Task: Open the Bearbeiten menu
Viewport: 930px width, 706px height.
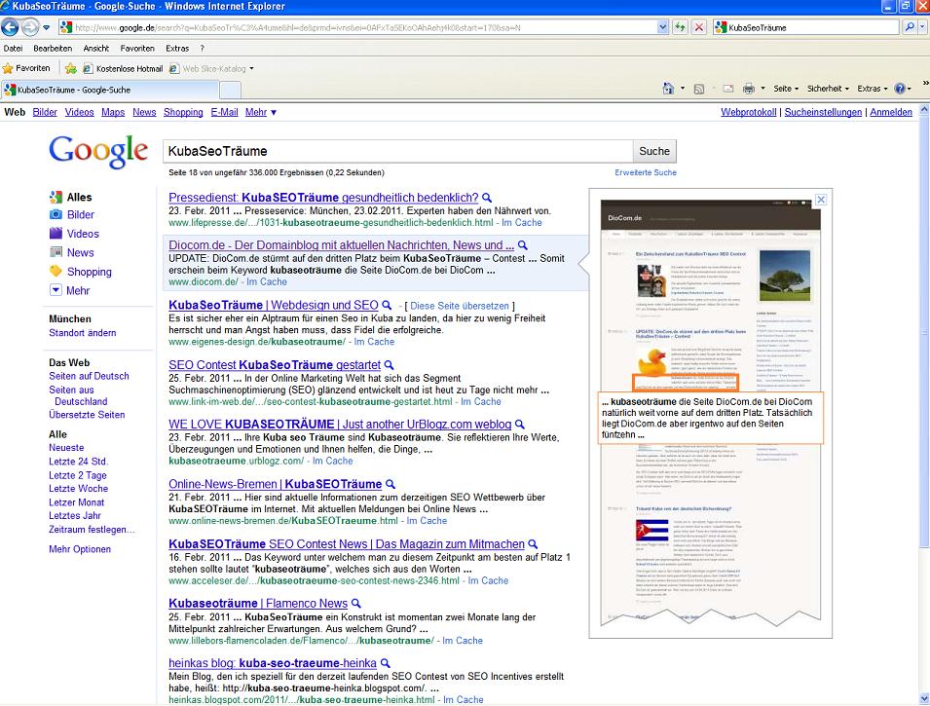Action: [x=53, y=49]
